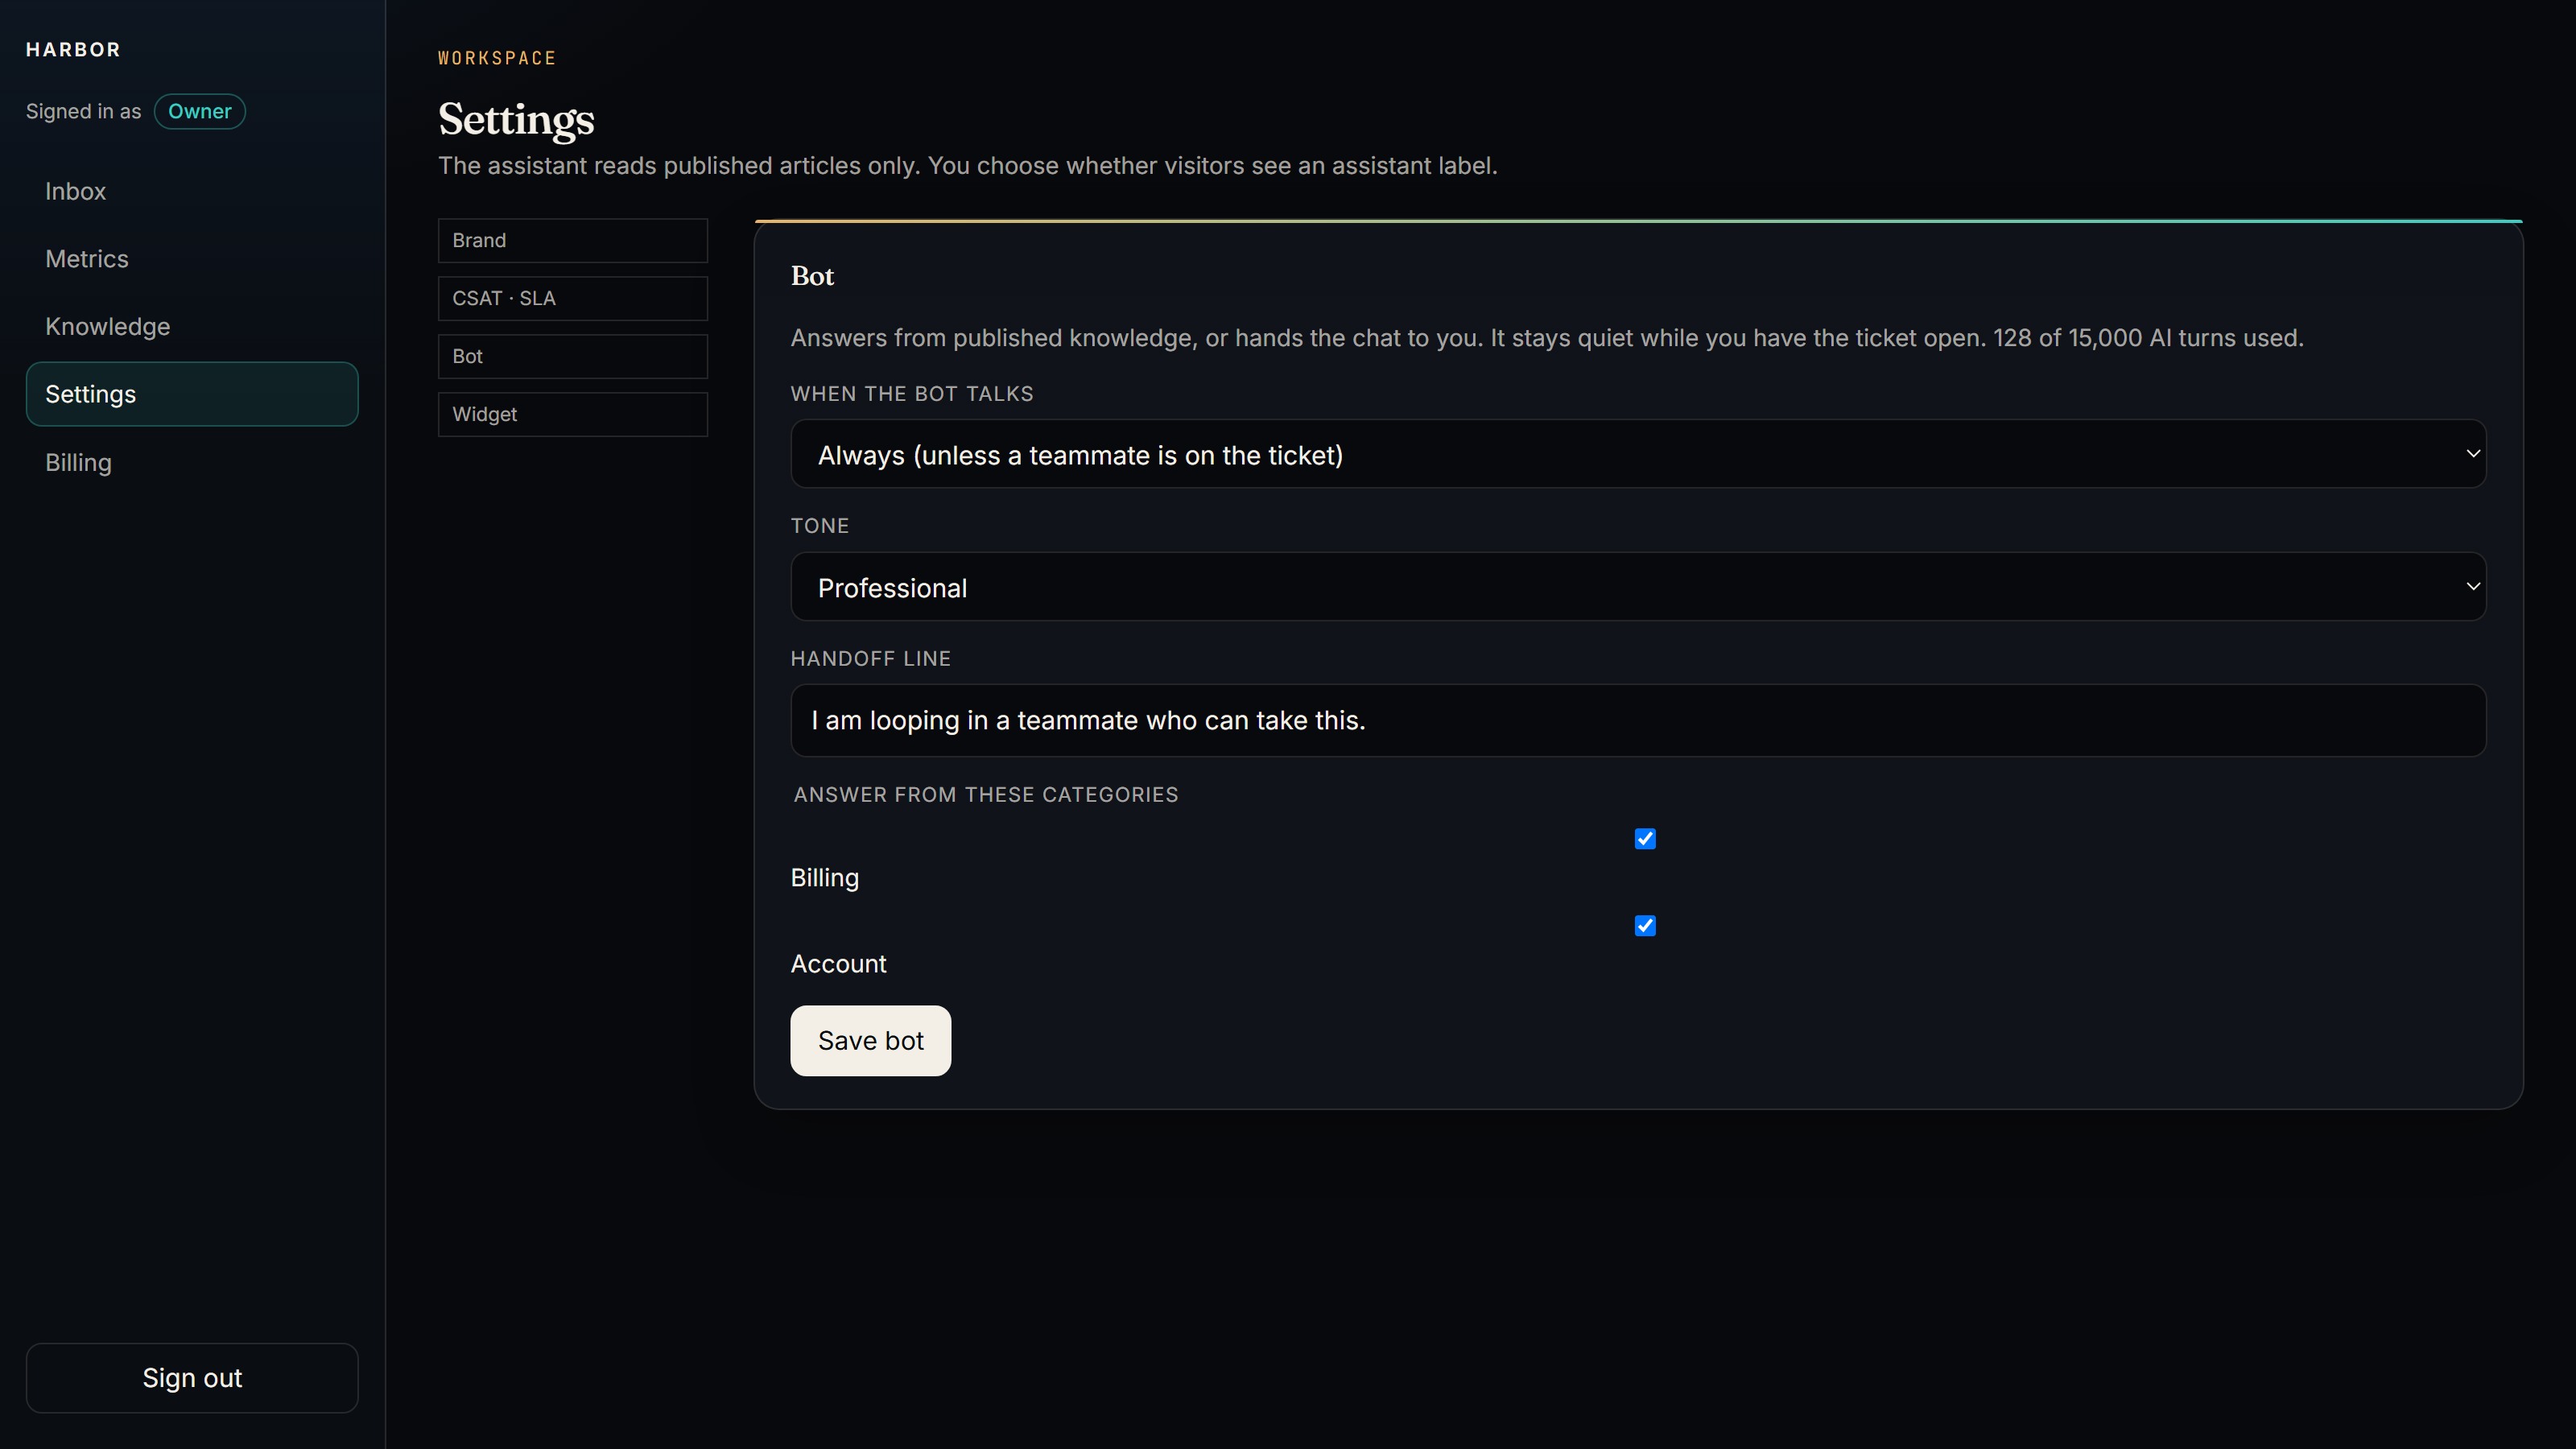This screenshot has width=2576, height=1449.
Task: Switch to the CSAT · SLA tab
Action: tap(573, 299)
